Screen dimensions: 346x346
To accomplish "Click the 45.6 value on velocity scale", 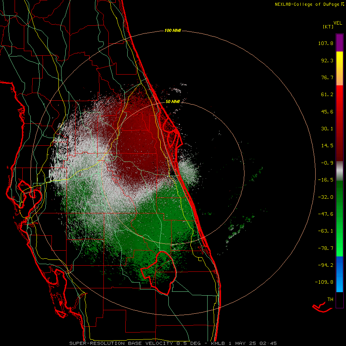I will coord(327,111).
